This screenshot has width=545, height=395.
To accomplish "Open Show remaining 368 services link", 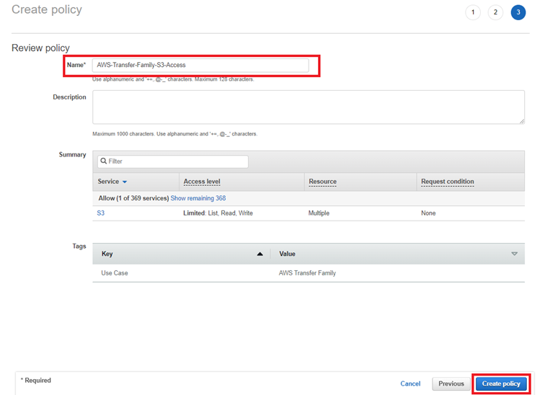I will (198, 198).
